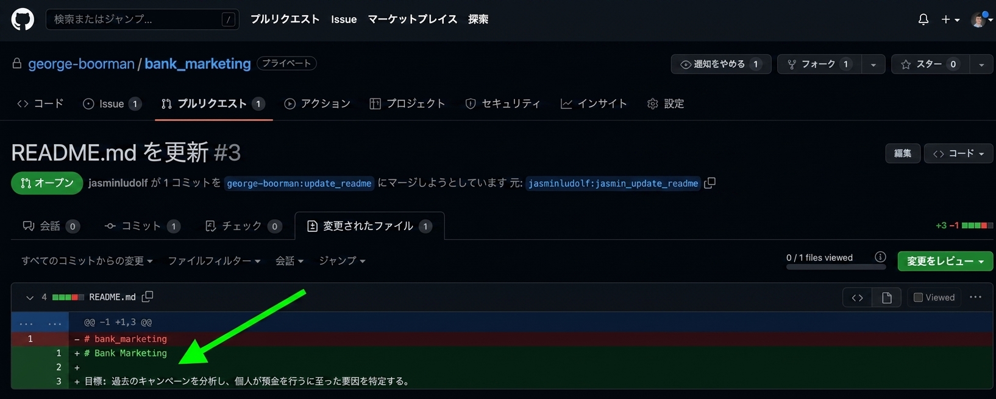Expand the fork options dropdown arrow
Image resolution: width=996 pixels, height=399 pixels.
(x=873, y=64)
